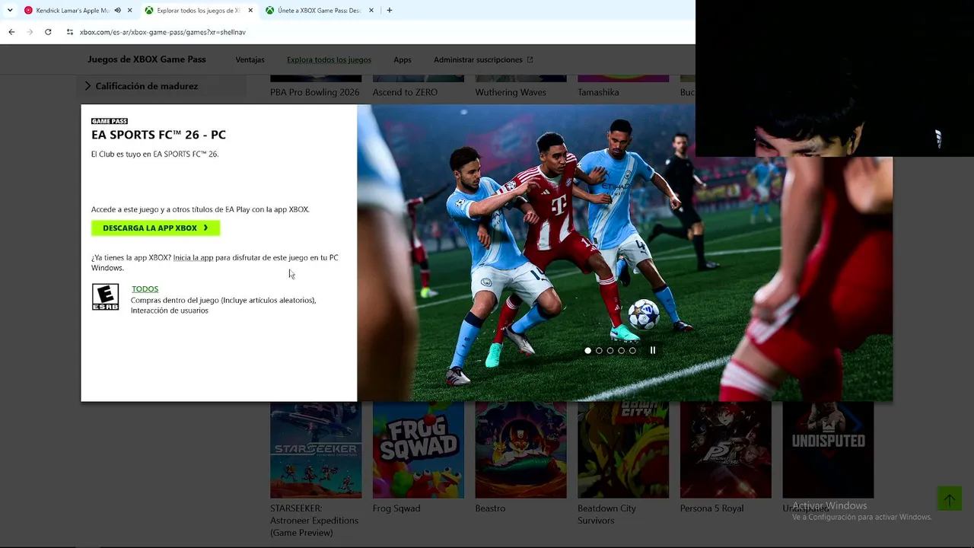
Task: Click the 'Beastro' game title
Action: pyautogui.click(x=490, y=508)
